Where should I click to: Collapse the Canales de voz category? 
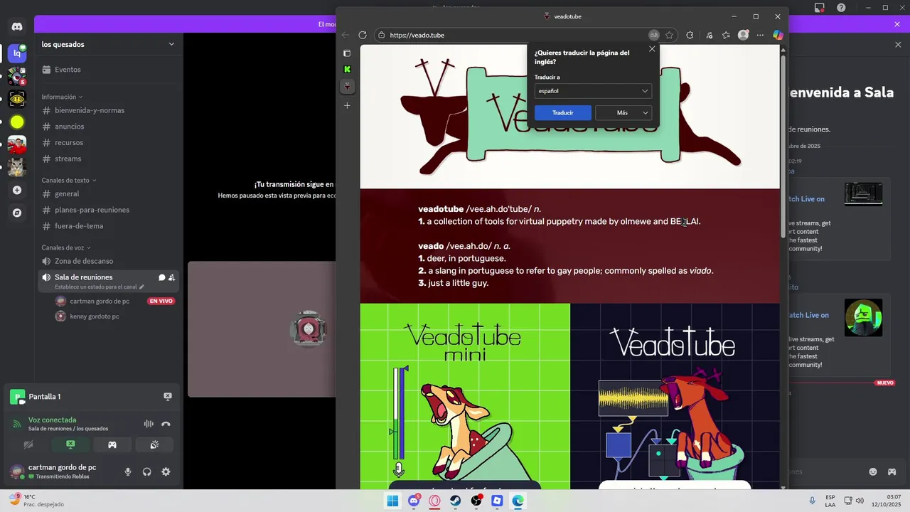[66, 248]
